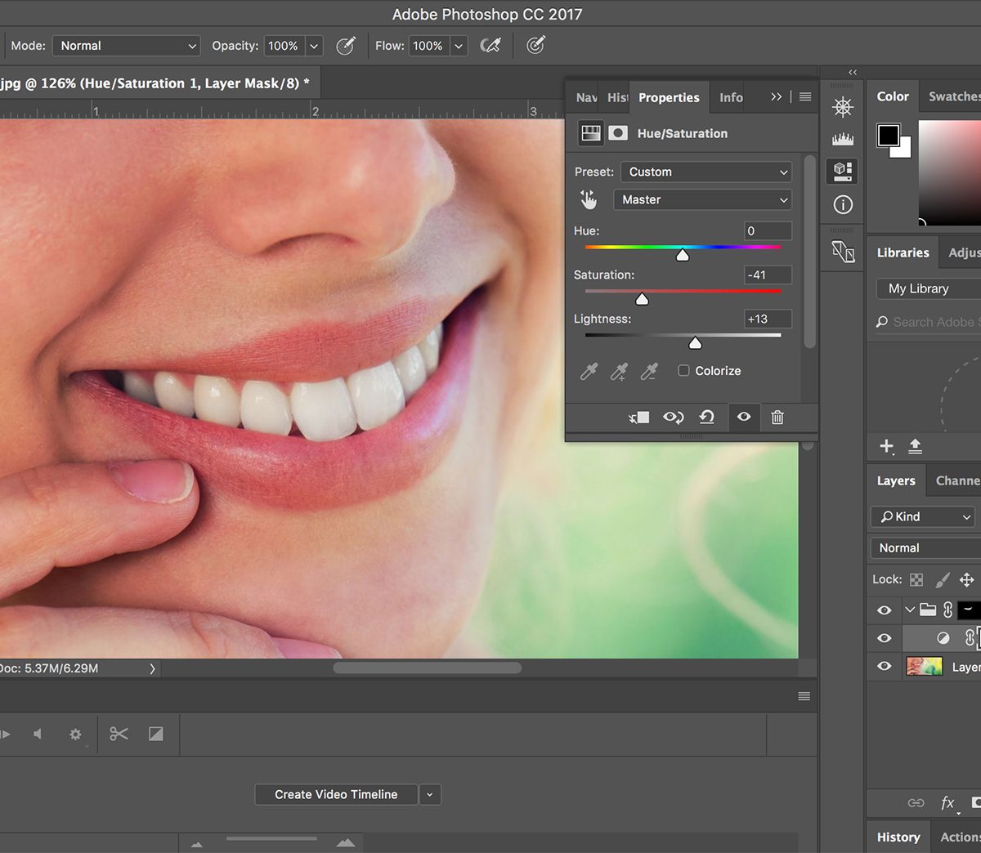
Task: View previous state of adjustment
Action: tap(673, 418)
